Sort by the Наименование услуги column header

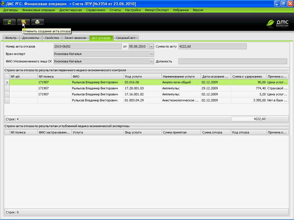pyautogui.click(x=181, y=76)
